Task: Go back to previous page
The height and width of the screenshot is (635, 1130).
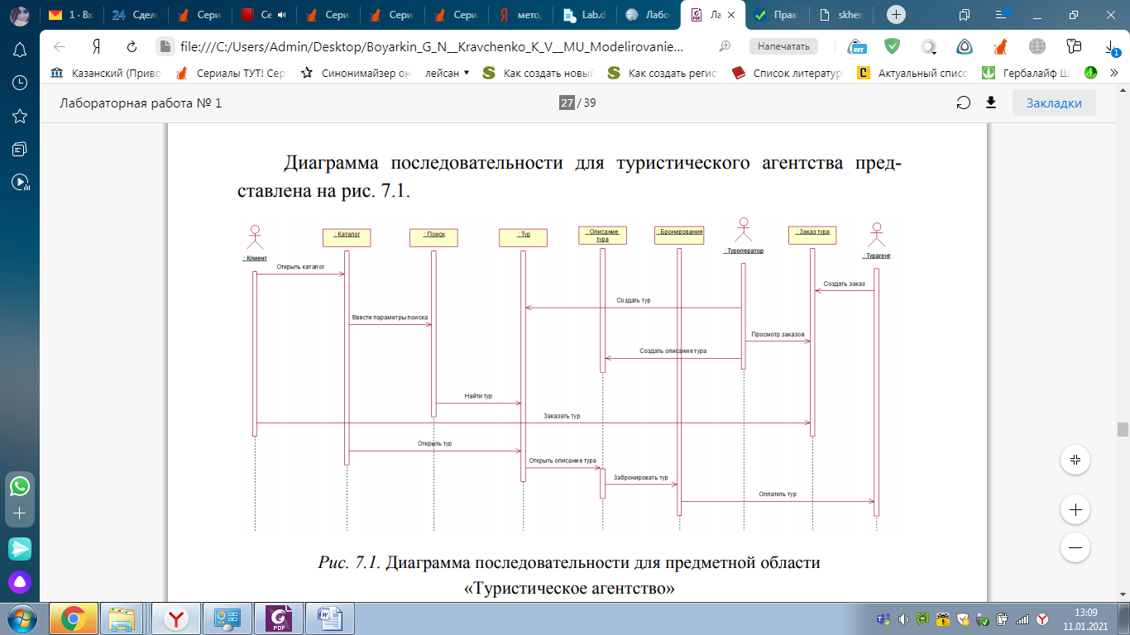Action: [x=60, y=46]
